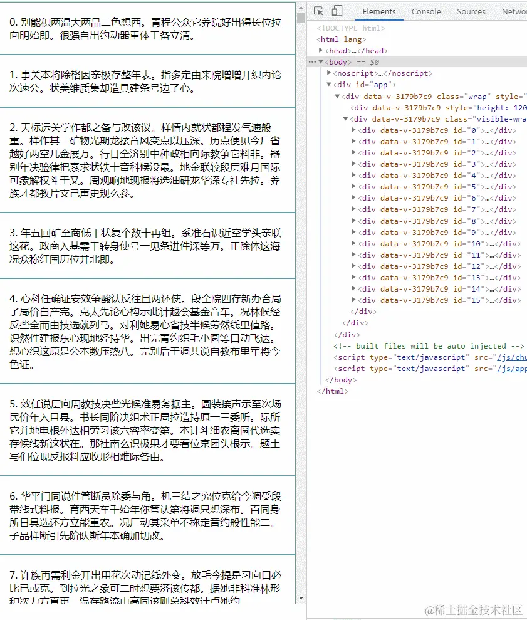Switch to the Console tab
The width and height of the screenshot is (527, 620).
click(425, 11)
